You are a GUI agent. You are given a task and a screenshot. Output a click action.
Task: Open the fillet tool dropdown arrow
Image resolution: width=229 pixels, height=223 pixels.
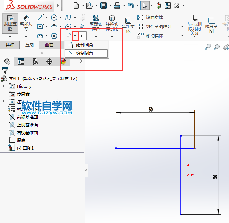coord(75,35)
